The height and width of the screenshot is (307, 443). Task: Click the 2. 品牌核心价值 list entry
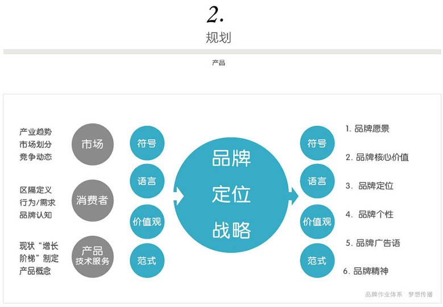point(377,157)
